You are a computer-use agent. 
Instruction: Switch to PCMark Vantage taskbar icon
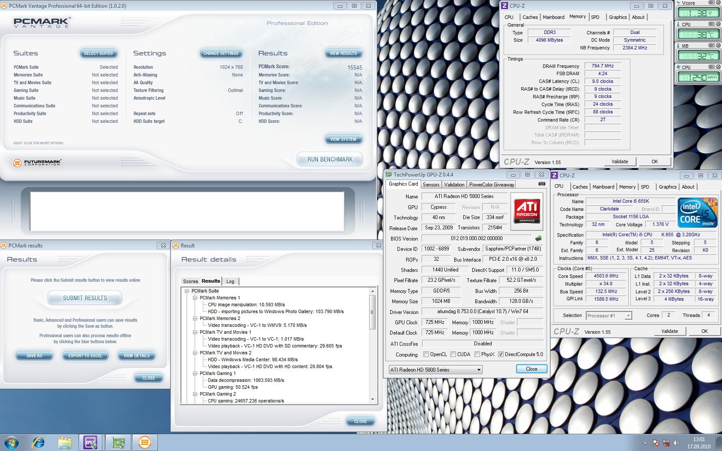point(145,442)
